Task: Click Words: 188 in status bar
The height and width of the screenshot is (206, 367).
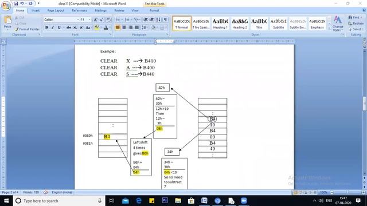Action: [31, 192]
